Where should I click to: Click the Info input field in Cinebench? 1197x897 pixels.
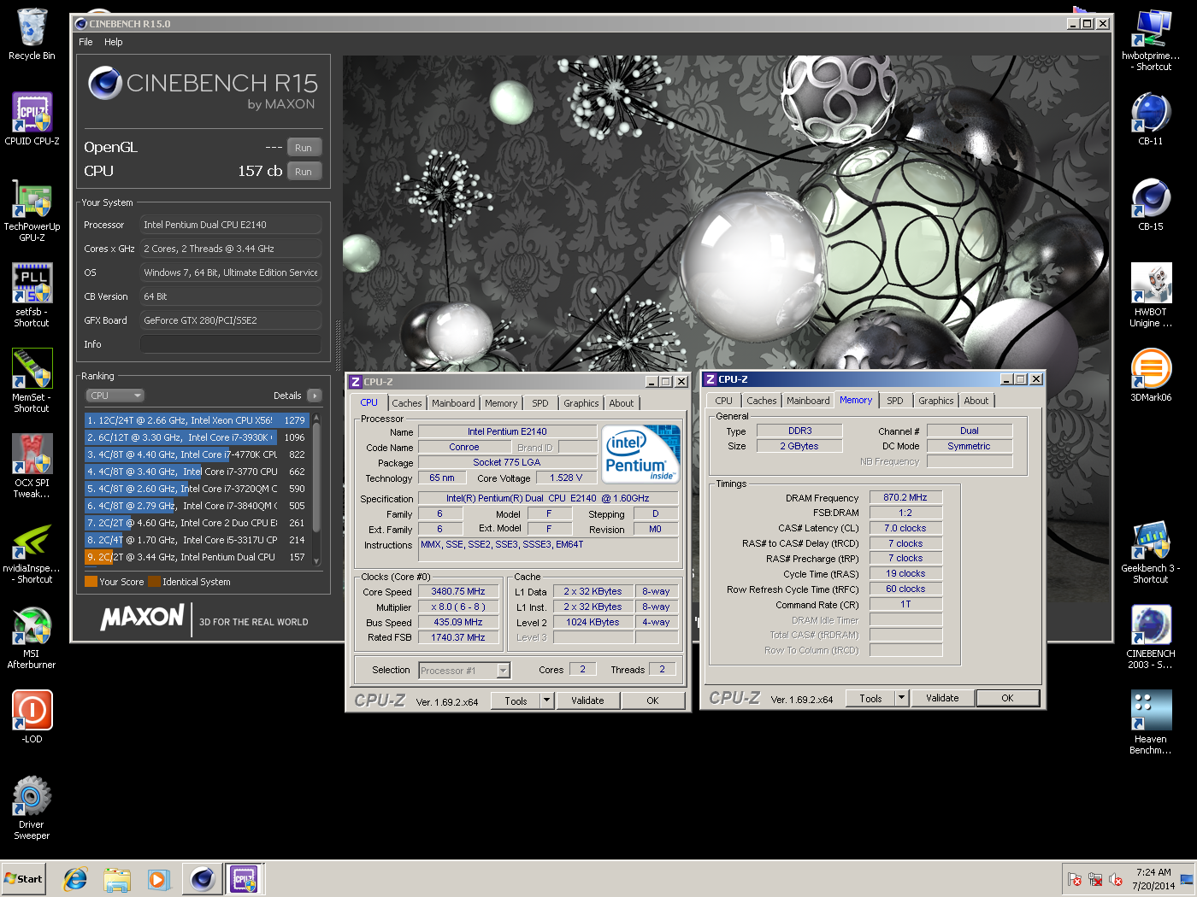(x=231, y=344)
